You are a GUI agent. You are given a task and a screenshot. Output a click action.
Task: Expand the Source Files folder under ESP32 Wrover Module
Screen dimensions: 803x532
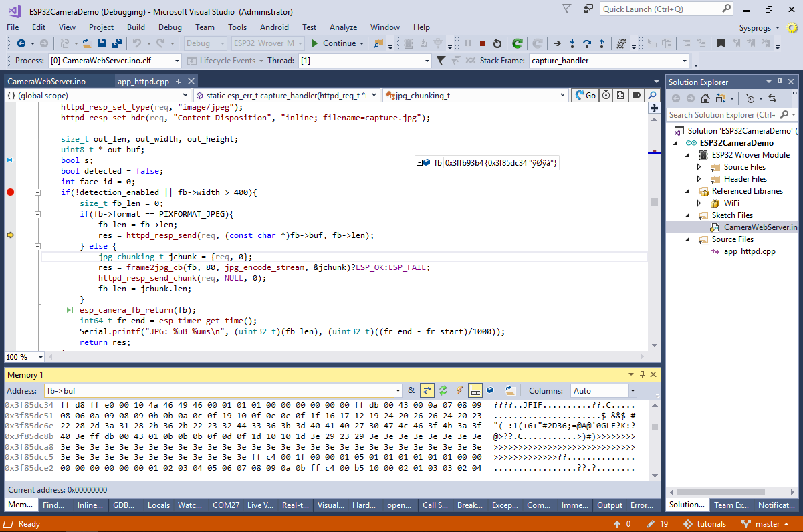(699, 167)
